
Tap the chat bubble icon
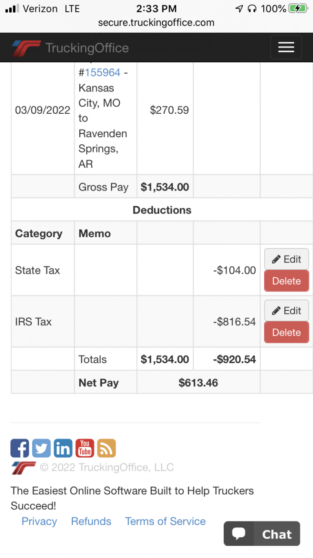pos(239,534)
